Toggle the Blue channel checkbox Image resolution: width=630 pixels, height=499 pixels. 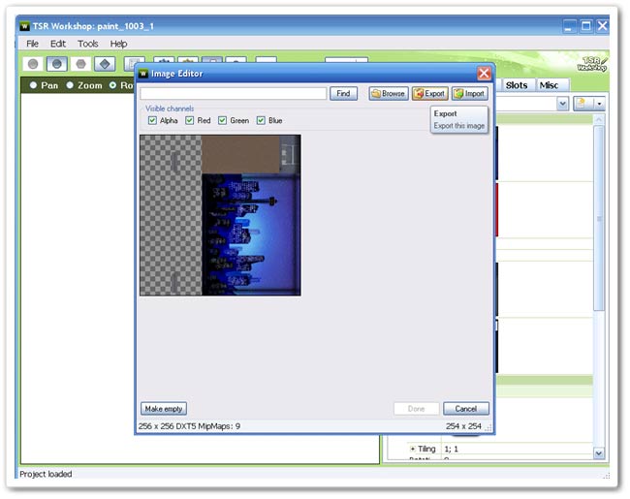click(261, 121)
